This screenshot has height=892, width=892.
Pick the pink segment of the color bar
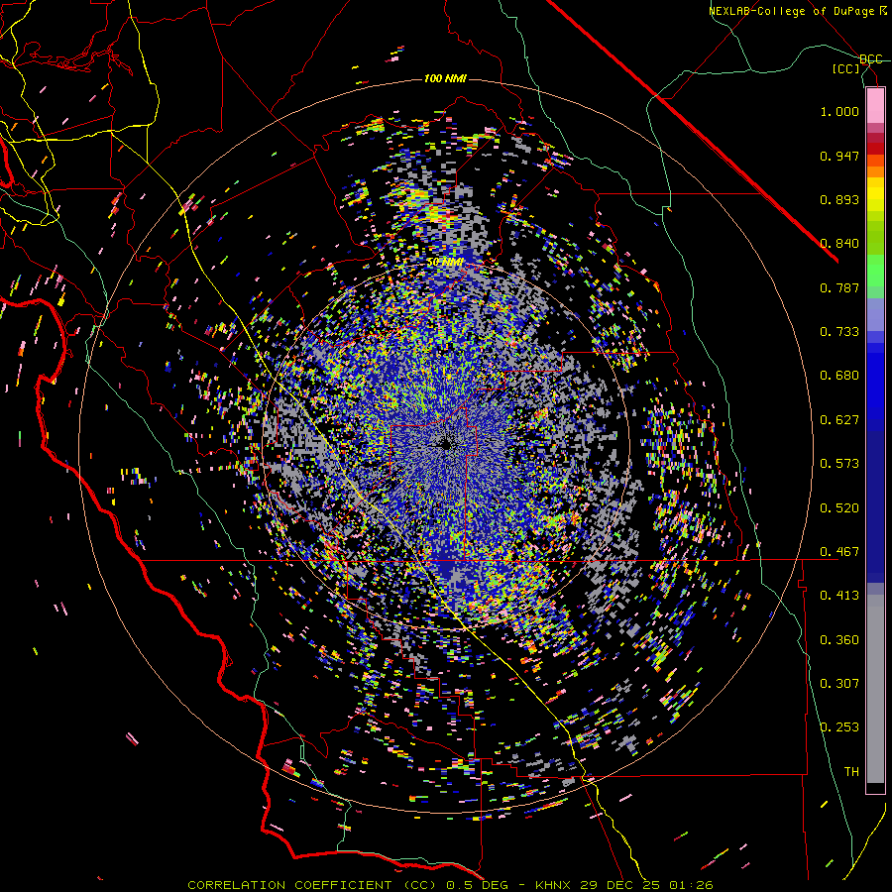875,105
